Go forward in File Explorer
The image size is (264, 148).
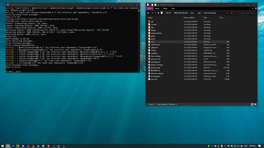152,13
